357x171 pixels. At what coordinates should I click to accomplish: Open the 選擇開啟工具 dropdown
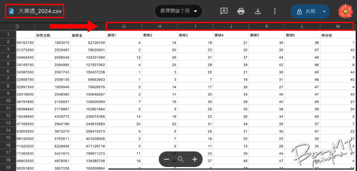click(x=178, y=11)
